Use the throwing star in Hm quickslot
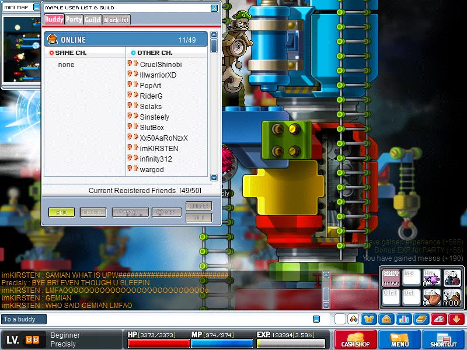The image size is (467, 350). tap(432, 278)
